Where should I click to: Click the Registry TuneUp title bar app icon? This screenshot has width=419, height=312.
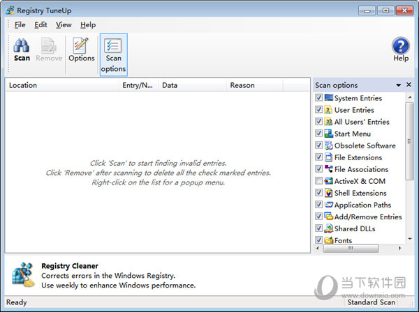10,10
